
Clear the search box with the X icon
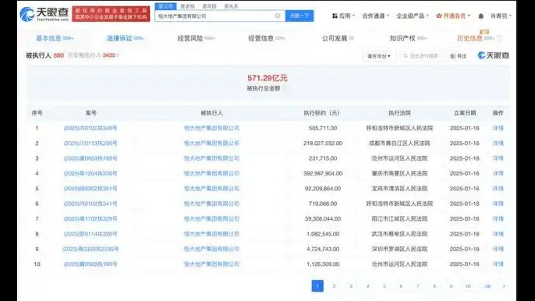coord(278,16)
